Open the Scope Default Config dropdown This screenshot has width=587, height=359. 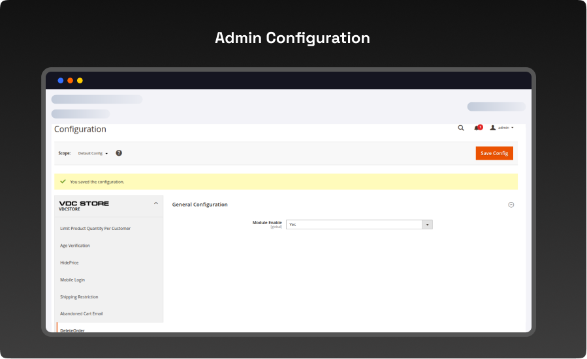point(93,153)
